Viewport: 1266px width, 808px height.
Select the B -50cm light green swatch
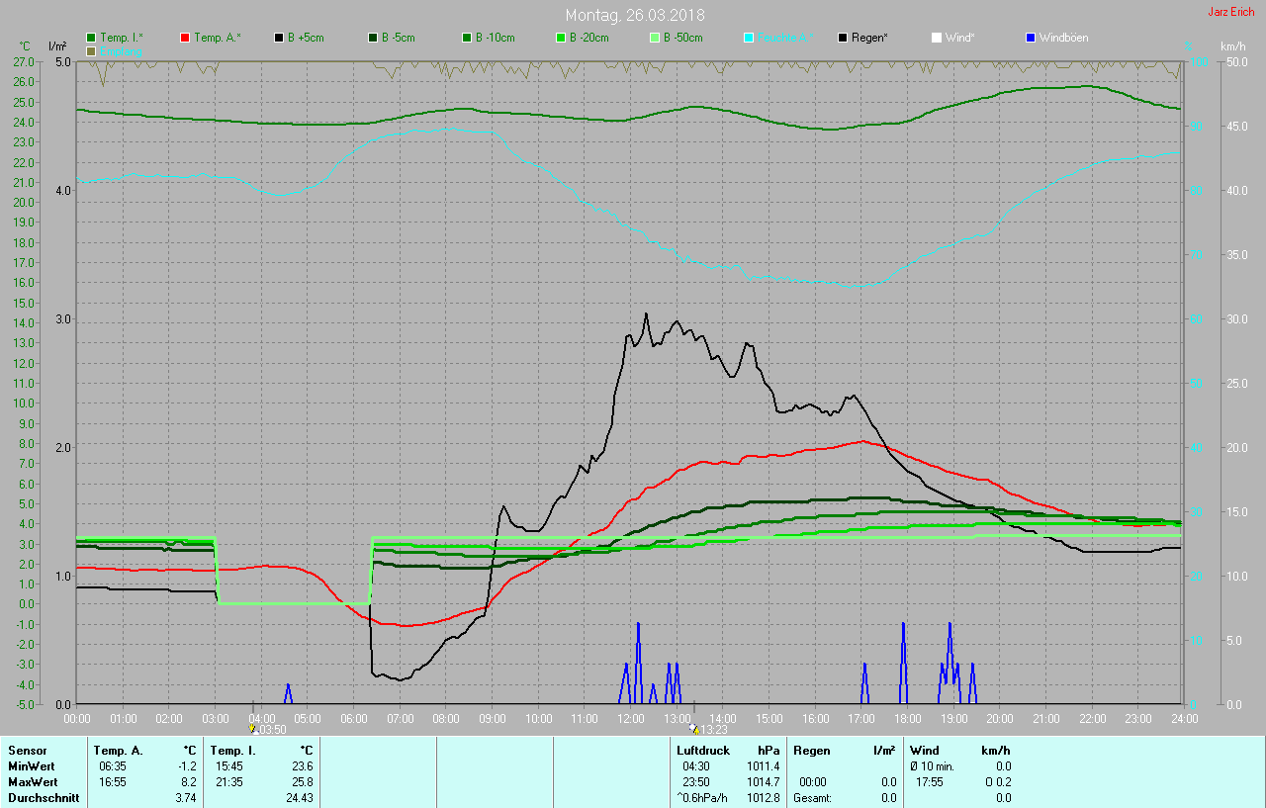click(655, 38)
